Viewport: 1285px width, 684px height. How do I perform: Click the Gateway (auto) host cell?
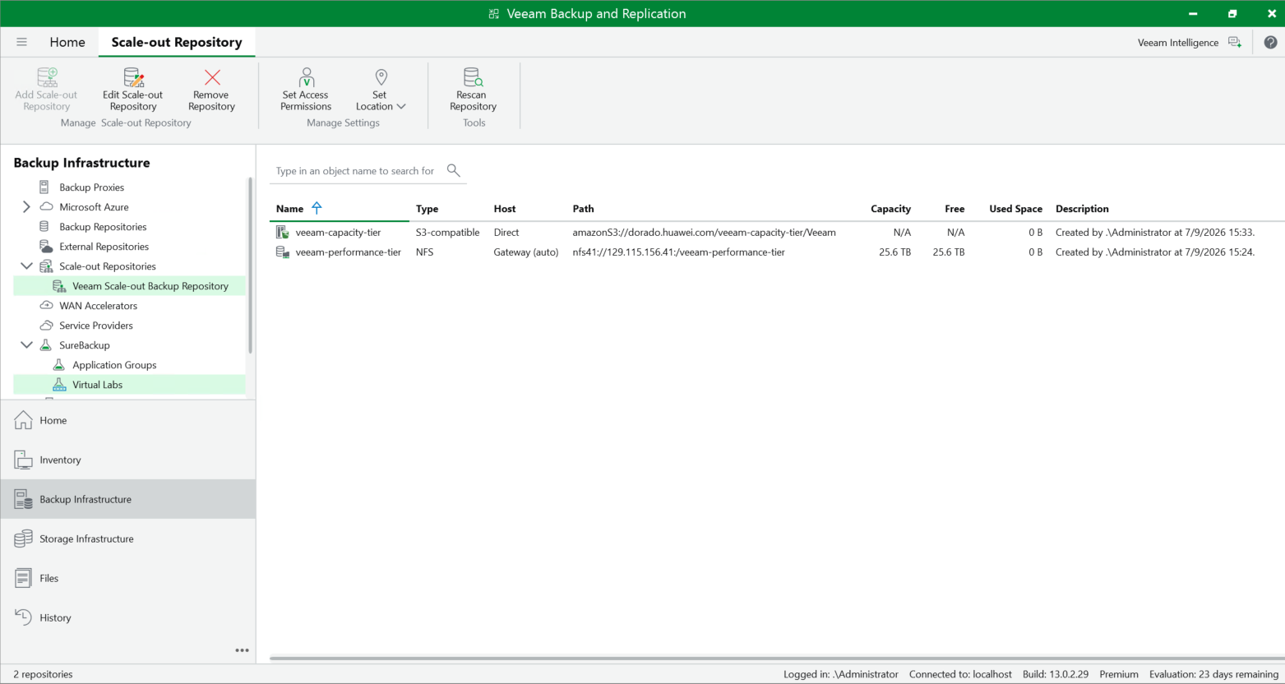526,252
